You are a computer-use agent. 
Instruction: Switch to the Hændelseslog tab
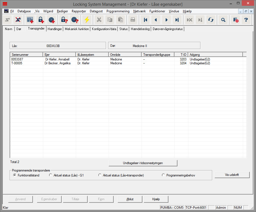click(x=140, y=29)
